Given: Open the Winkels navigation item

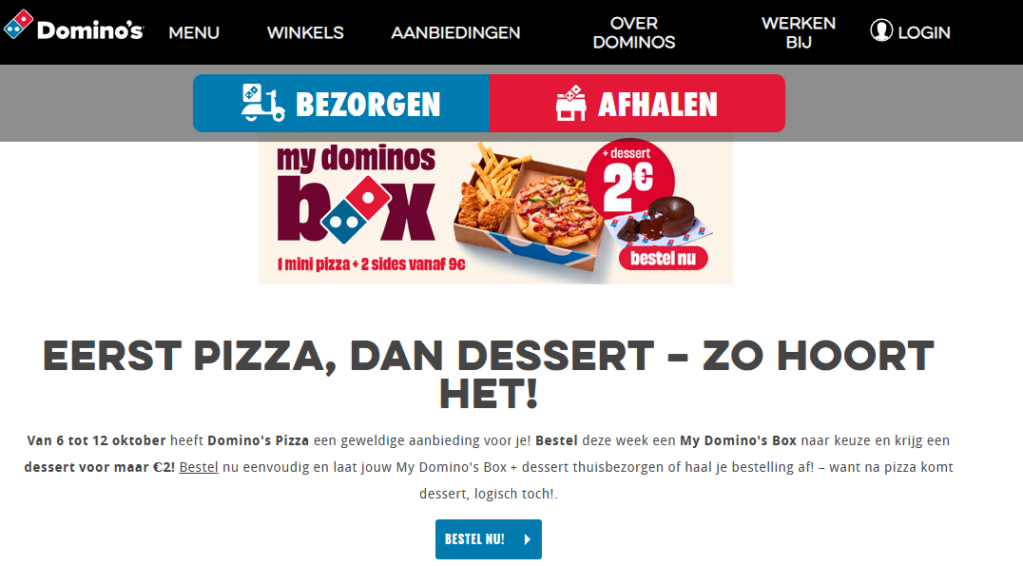Looking at the screenshot, I should (305, 33).
